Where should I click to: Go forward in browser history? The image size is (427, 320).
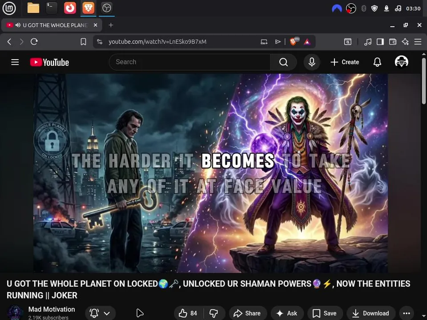(21, 42)
